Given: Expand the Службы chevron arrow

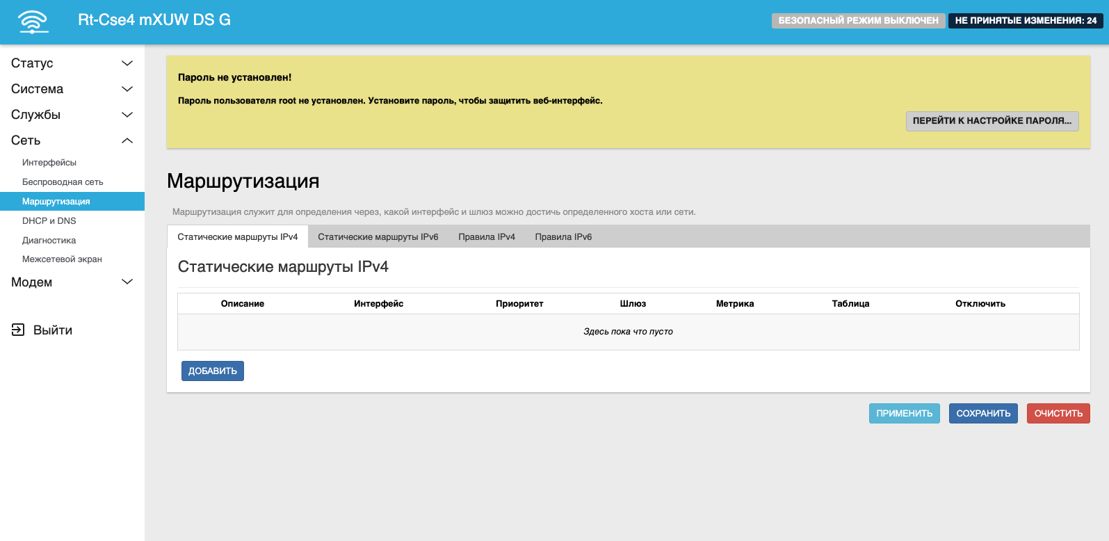Looking at the screenshot, I should (x=127, y=115).
